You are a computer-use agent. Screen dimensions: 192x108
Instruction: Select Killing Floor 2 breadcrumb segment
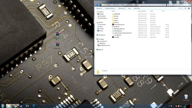(132, 5)
